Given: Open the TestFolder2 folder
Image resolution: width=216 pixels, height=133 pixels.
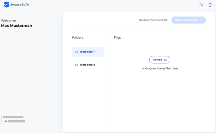Looking at the screenshot, I should [88, 65].
